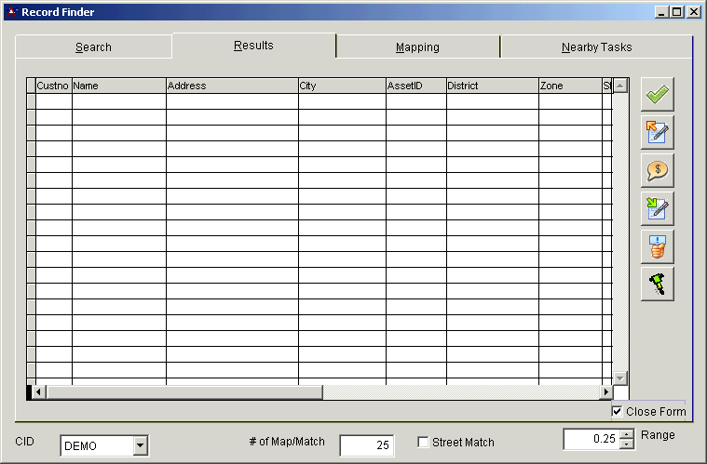Click the horizontal scrollbar right arrow

[x=605, y=392]
